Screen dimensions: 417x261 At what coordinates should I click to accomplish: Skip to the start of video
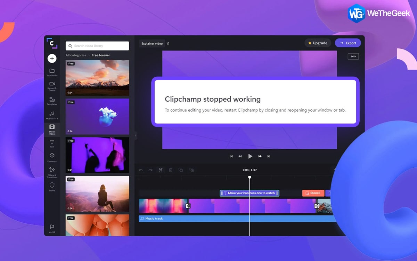point(232,156)
